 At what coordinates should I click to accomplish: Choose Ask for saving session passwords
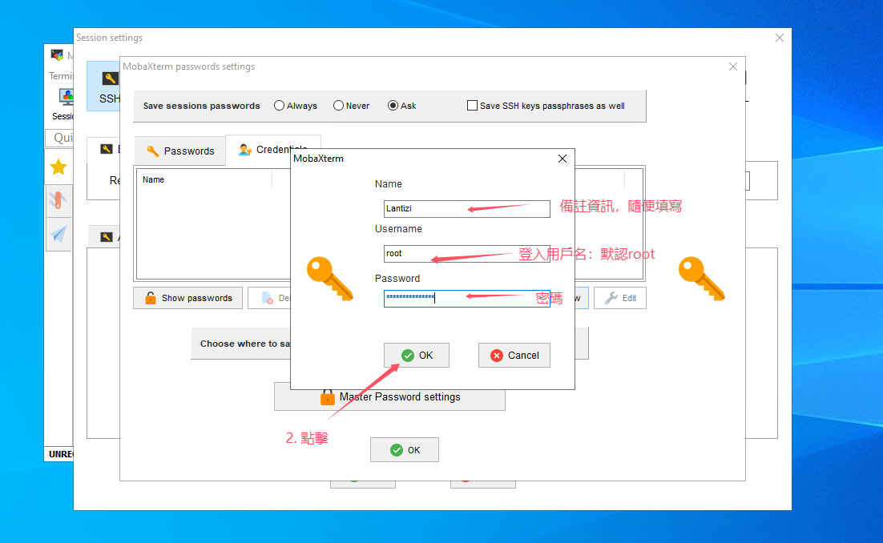[x=393, y=106]
